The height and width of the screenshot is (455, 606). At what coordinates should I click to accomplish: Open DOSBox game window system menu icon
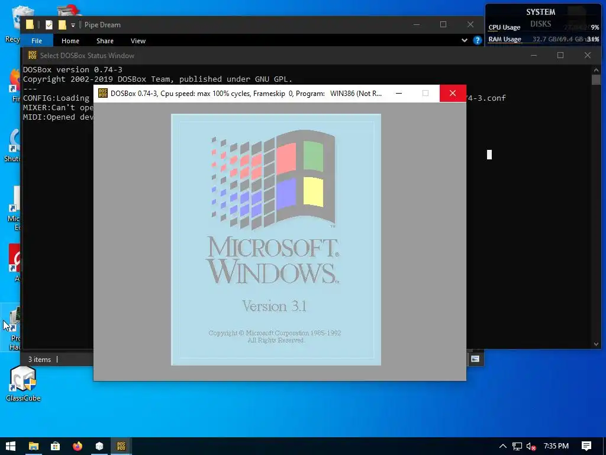pyautogui.click(x=103, y=93)
